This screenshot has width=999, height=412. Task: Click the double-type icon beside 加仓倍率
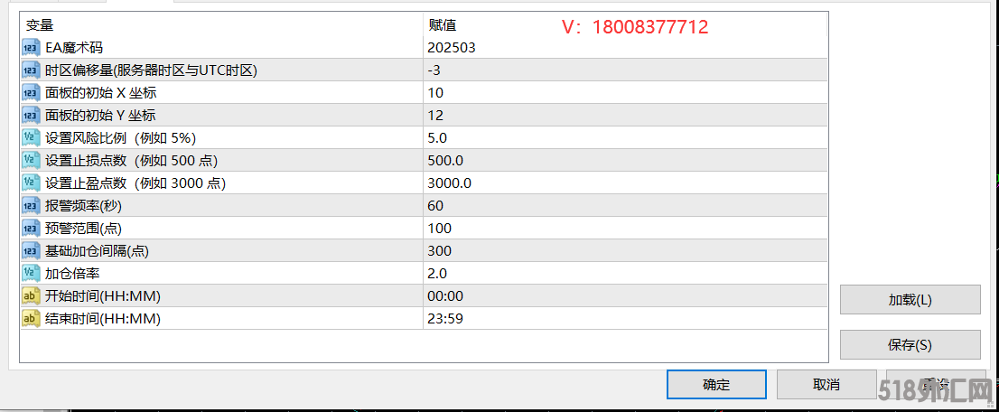(31, 273)
